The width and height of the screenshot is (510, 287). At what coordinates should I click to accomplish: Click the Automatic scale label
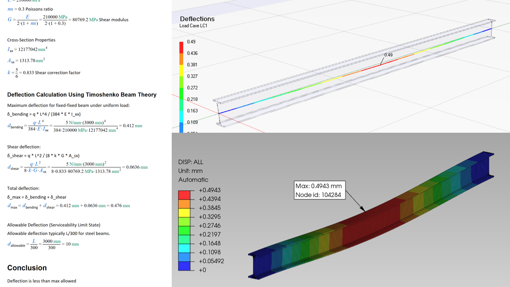(x=193, y=179)
